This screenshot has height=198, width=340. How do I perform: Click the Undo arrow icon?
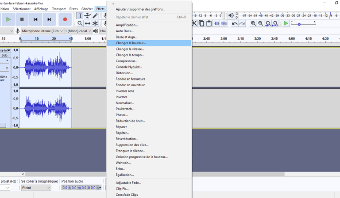tap(234, 23)
